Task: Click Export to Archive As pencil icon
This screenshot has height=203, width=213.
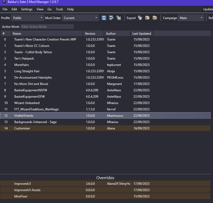Action: [x=155, y=18]
